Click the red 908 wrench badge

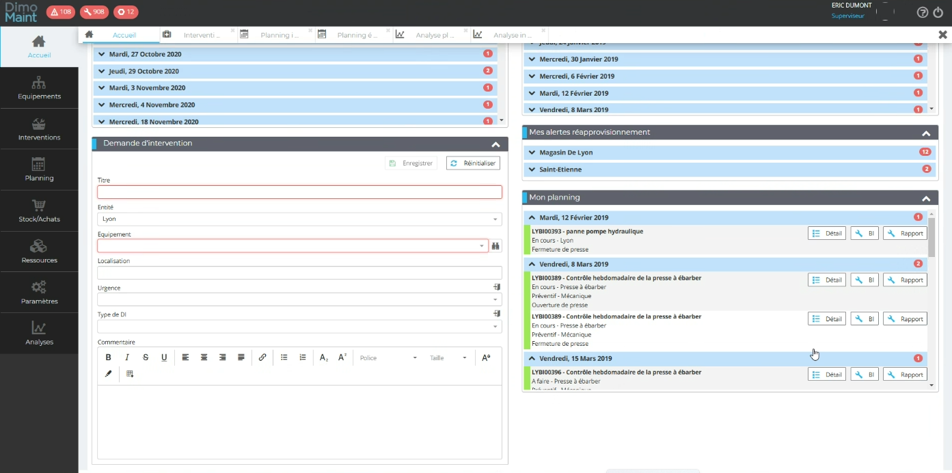coord(94,12)
